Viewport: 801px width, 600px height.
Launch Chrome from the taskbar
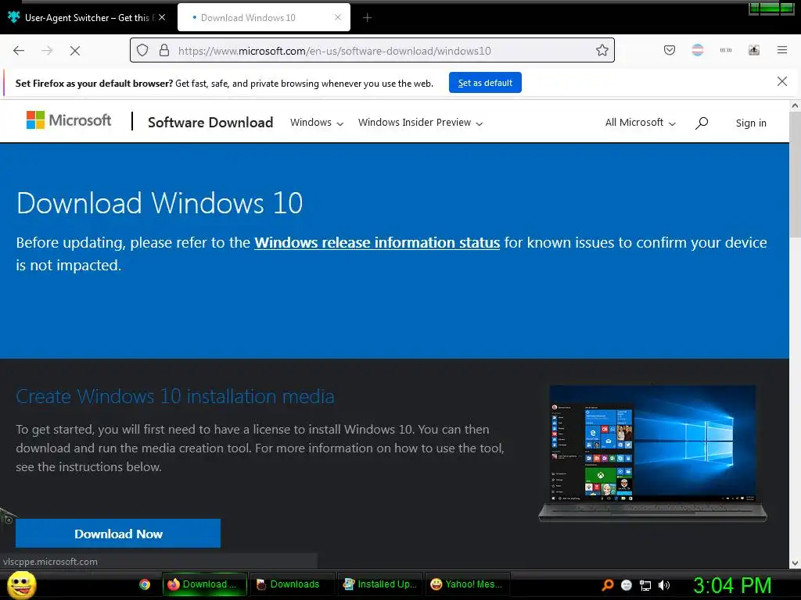click(145, 584)
